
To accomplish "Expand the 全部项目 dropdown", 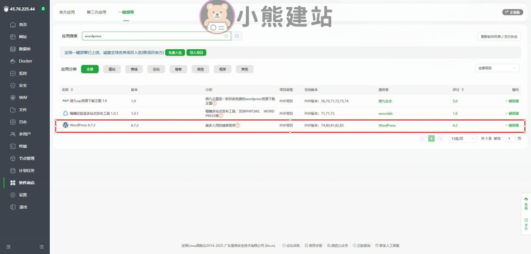I will point(497,68).
